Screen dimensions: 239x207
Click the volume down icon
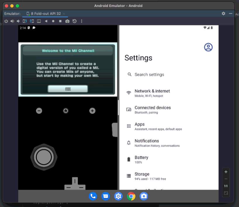pyautogui.click(x=18, y=21)
